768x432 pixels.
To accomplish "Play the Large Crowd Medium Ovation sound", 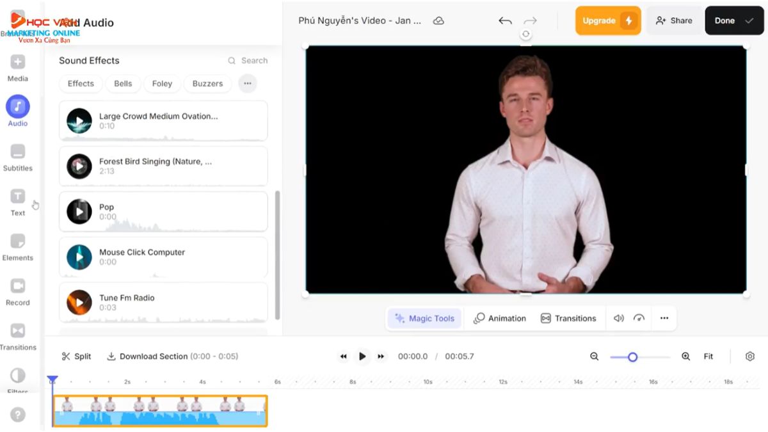I will click(79, 121).
